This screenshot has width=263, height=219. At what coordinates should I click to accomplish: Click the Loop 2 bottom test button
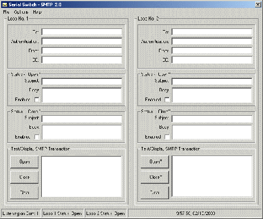(x=155, y=192)
